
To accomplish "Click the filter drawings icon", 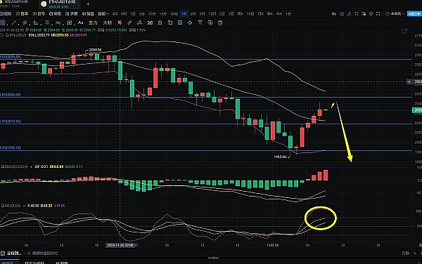I will click(x=200, y=23).
